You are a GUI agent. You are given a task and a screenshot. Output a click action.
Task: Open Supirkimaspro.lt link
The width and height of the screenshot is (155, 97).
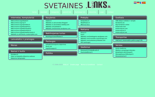point(51,48)
